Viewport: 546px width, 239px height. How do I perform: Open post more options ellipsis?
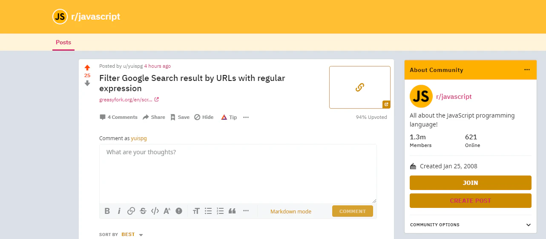[246, 117]
